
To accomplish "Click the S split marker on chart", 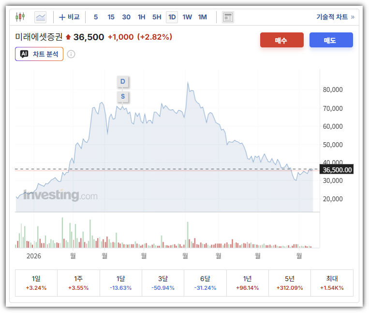I will [x=123, y=96].
